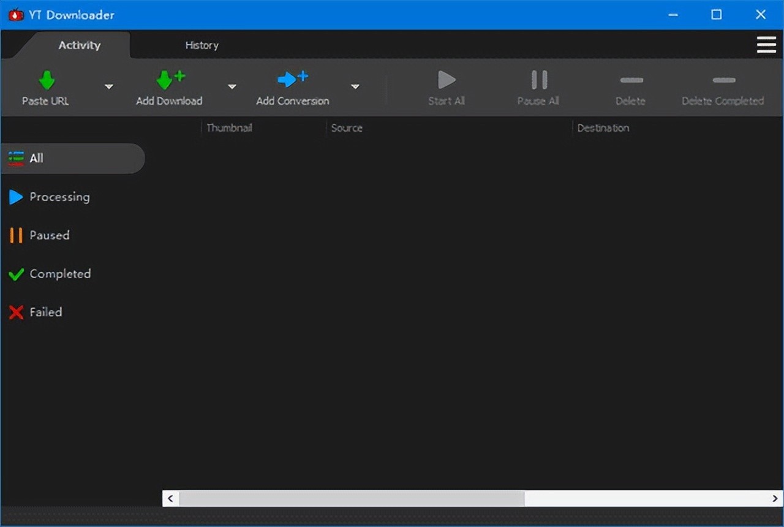
Task: Show Completed downloads list
Action: (59, 274)
